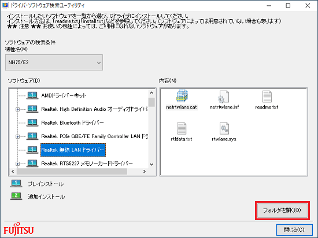Screen dimensions: 318x238
Task: Select Realtek Bluetooth ドライバー entry
Action: (72, 122)
